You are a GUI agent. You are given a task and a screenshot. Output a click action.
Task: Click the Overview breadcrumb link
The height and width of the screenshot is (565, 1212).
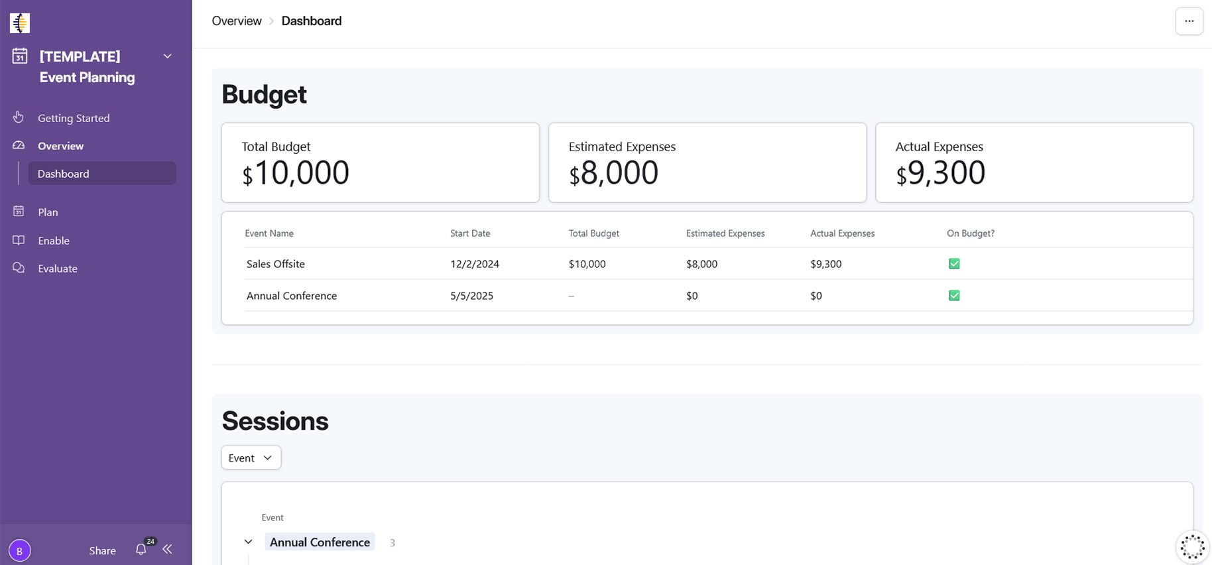tap(237, 21)
